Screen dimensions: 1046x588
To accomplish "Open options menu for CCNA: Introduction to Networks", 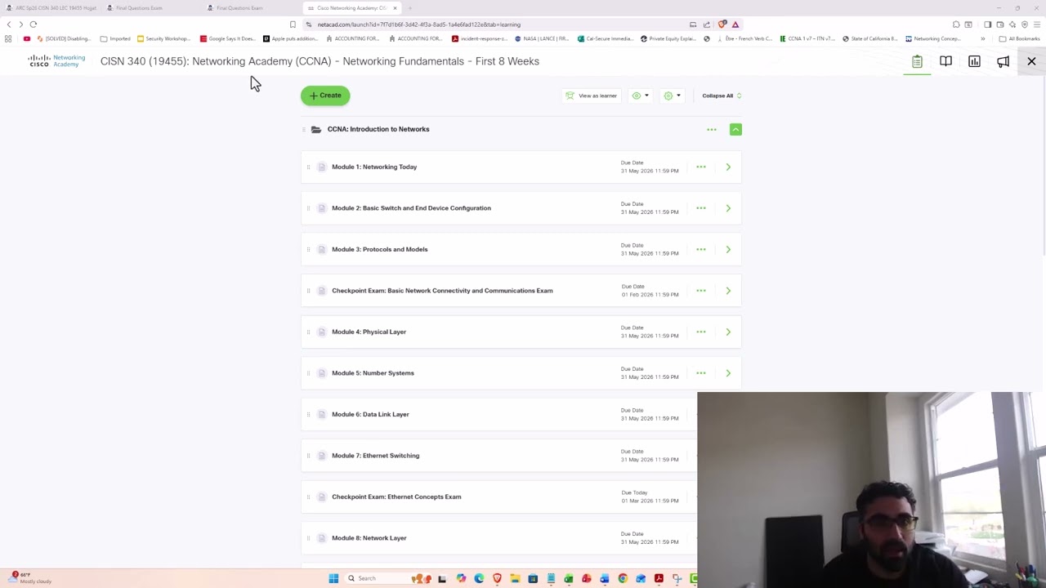I will (712, 129).
